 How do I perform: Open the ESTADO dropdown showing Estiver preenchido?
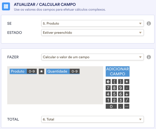pos(92,33)
